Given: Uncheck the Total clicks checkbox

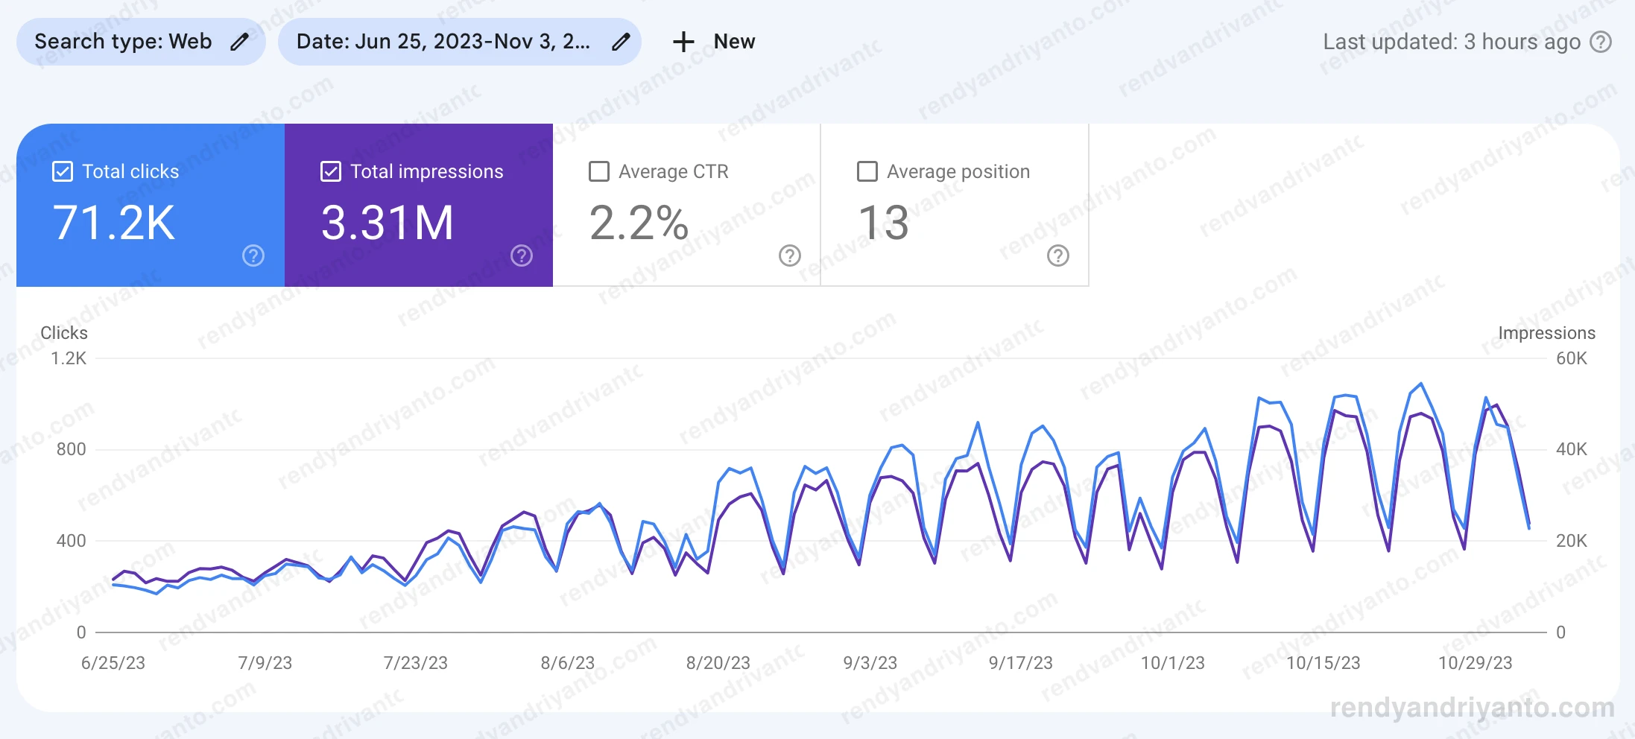Looking at the screenshot, I should click(63, 171).
